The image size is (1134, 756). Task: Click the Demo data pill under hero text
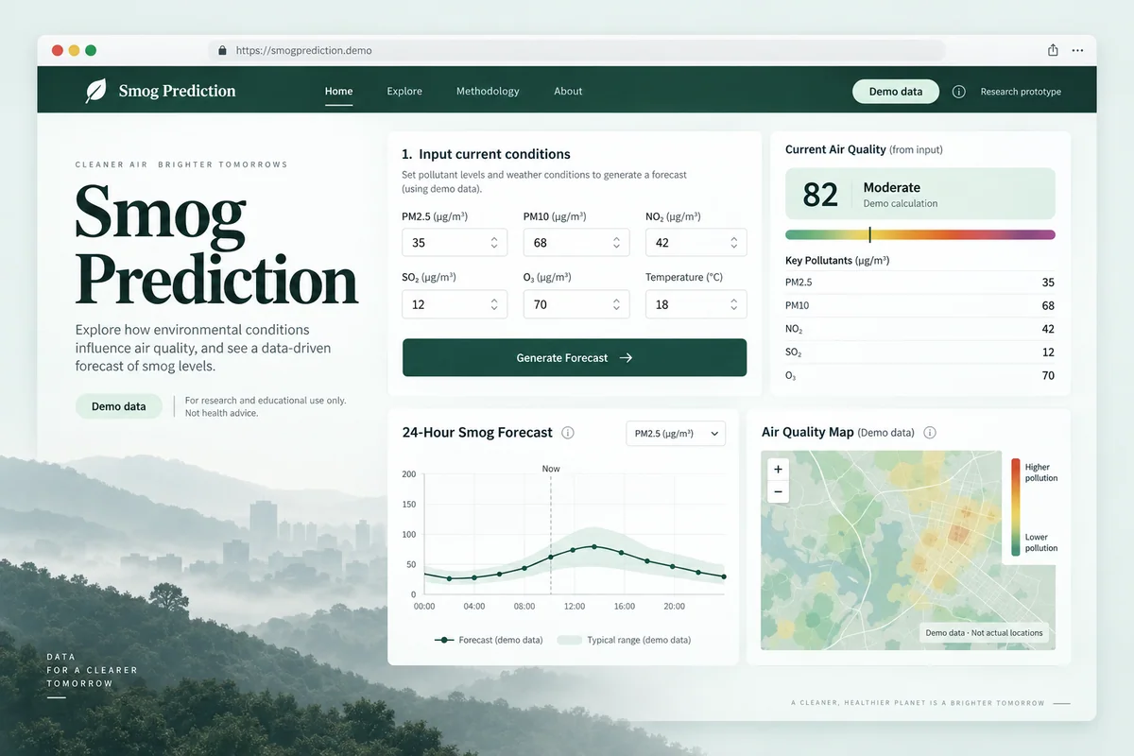pos(119,406)
